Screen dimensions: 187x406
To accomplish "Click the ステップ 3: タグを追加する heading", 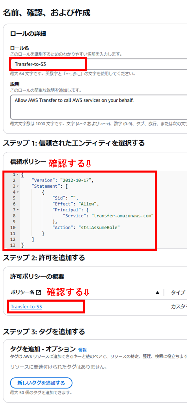I will point(44,331).
